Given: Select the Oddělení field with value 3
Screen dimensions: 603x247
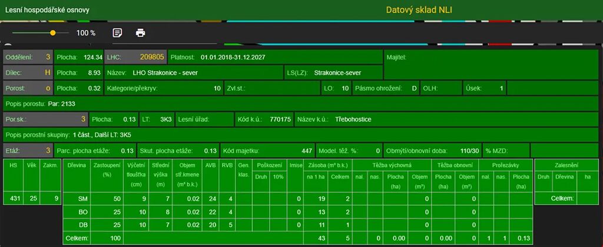Looking at the screenshot, I should coord(28,58).
